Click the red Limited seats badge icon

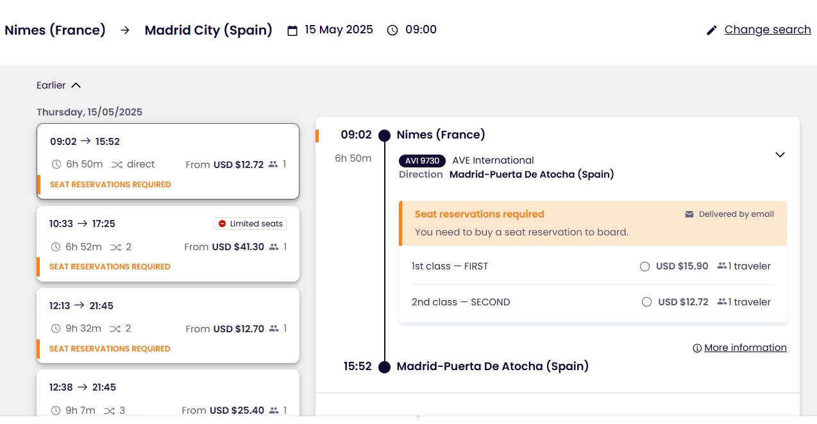(x=223, y=224)
